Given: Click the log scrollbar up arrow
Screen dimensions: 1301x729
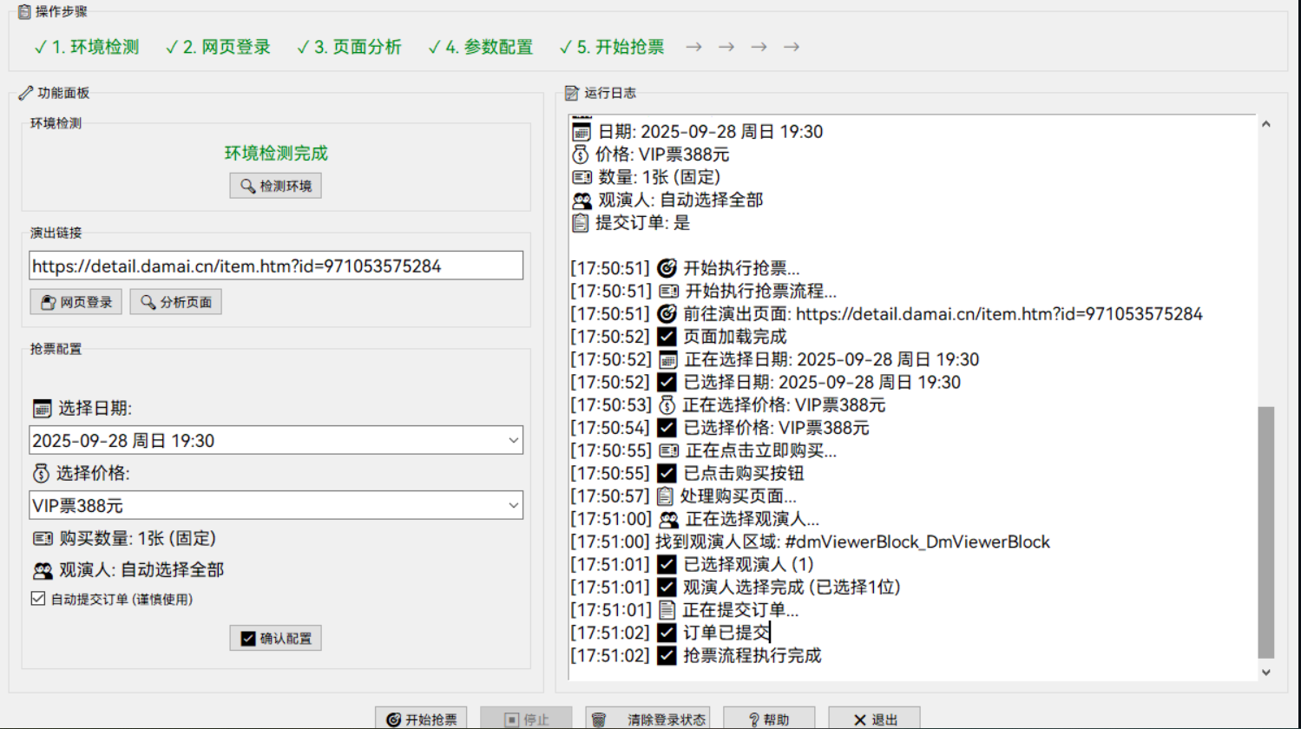Looking at the screenshot, I should click(x=1266, y=124).
